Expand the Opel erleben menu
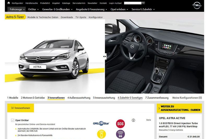Screen dimensions: 209x139 [x=119, y=9]
